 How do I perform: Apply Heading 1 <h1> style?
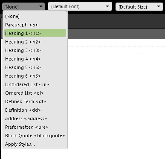35,33
